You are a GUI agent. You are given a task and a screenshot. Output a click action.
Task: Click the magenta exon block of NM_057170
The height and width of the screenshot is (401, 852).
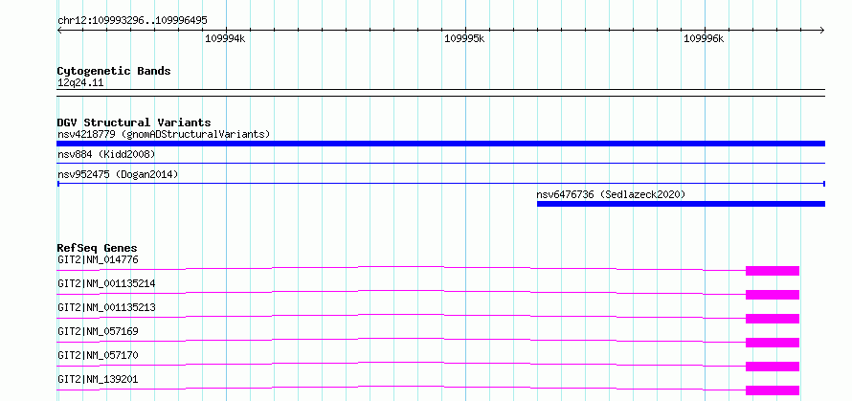(x=773, y=367)
